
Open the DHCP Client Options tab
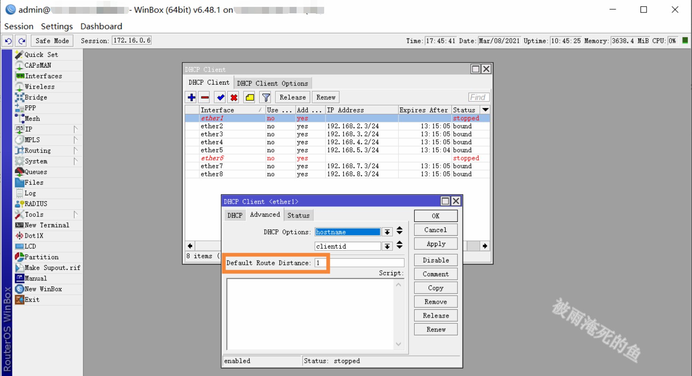coord(272,83)
